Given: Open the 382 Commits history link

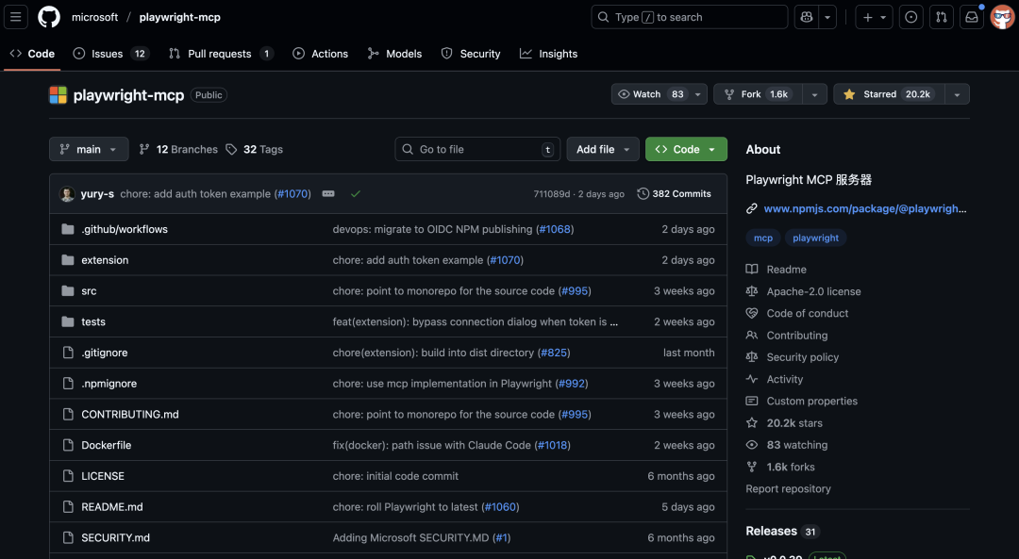Looking at the screenshot, I should (x=674, y=193).
